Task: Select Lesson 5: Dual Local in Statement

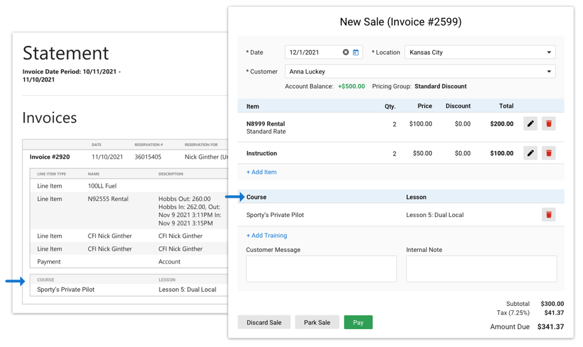Action: click(x=187, y=289)
